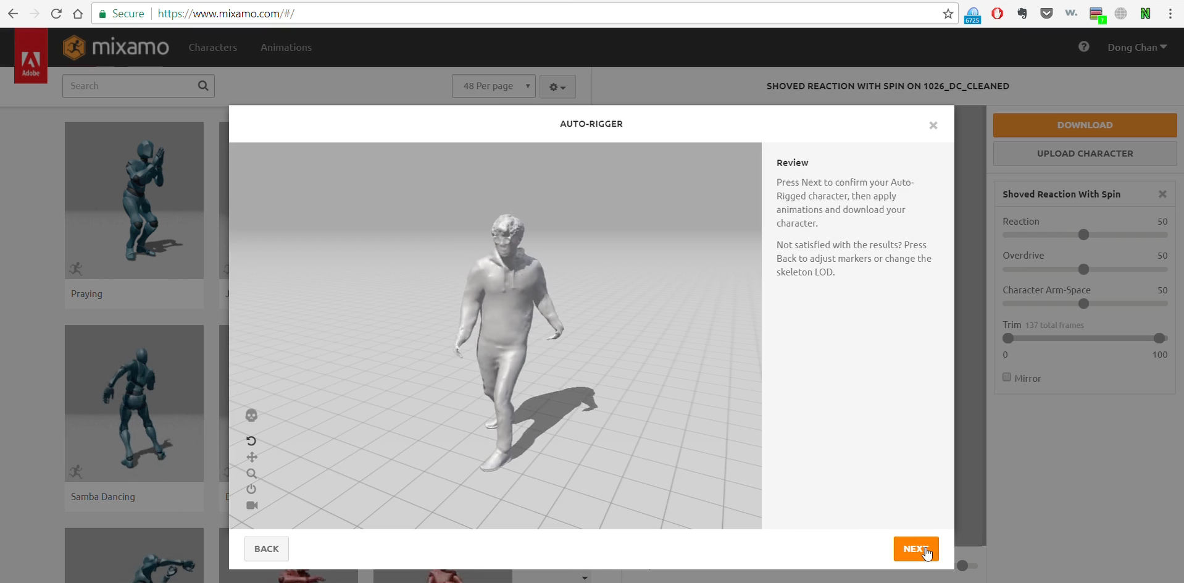Click the mixamo logo
1184x583 pixels.
click(x=116, y=47)
